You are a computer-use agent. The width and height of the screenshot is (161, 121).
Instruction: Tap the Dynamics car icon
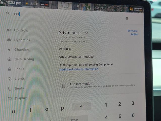[x=9, y=40]
